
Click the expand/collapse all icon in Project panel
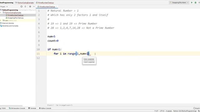point(25,7)
